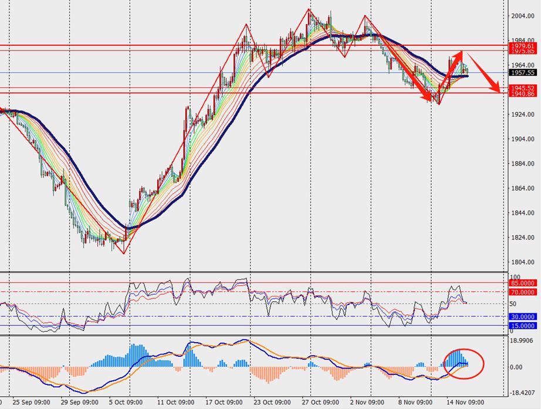Click the 29 Sep 09:00 time axis label

(79, 403)
